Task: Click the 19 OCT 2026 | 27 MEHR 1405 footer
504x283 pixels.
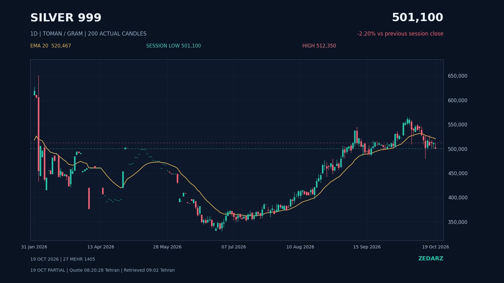Action: [63, 259]
